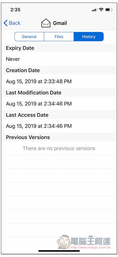Tap the 2:35 status bar clock

[x=15, y=10]
